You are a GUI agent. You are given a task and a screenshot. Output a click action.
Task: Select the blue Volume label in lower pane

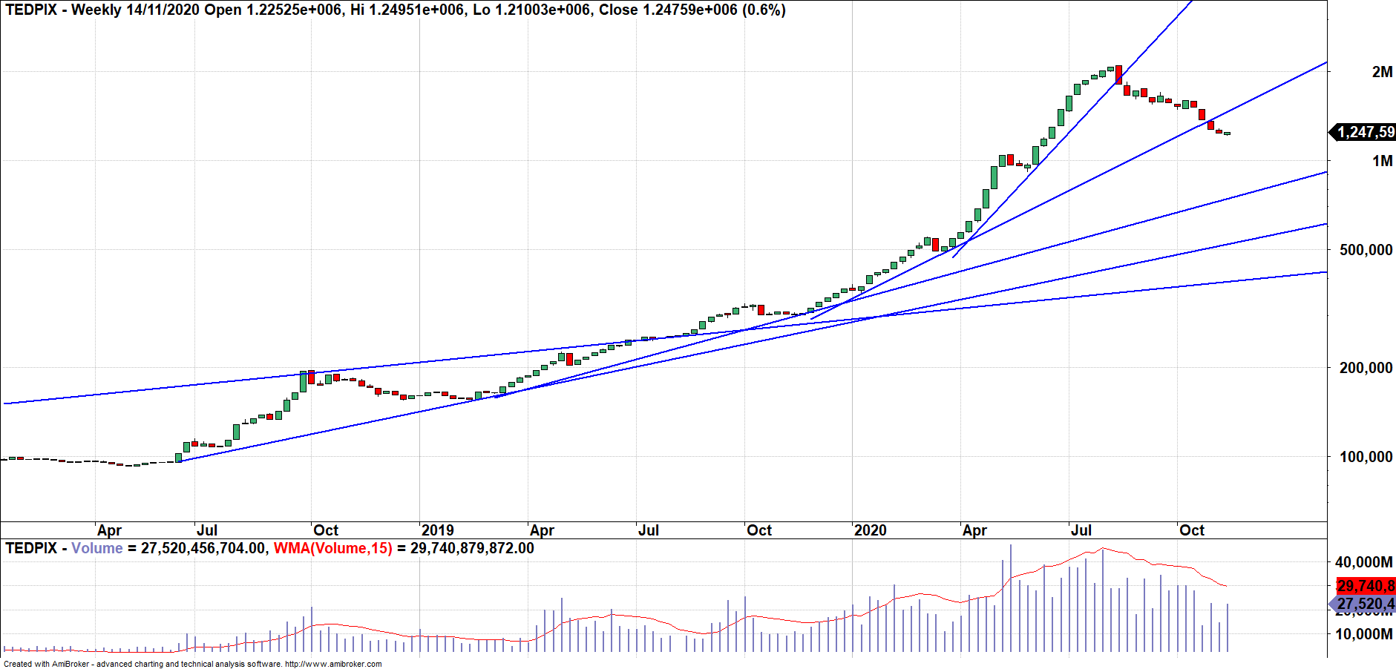click(x=96, y=548)
